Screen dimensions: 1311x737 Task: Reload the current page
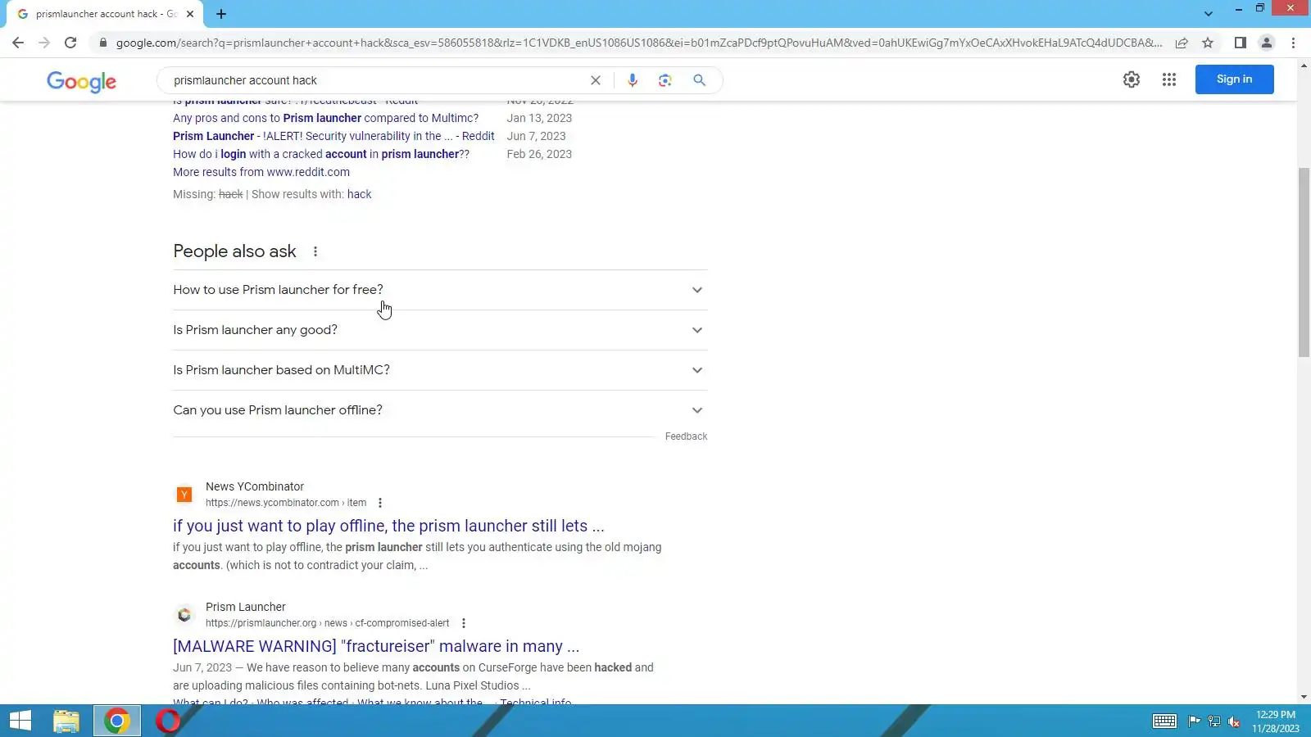point(70,43)
